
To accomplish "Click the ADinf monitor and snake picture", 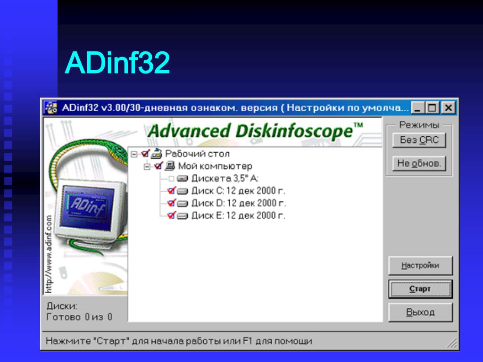I will pos(89,197).
